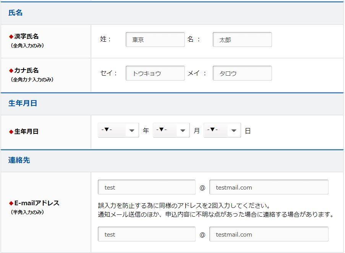Click the (半角入力のみ) hint under E-mailアドレス

pyautogui.click(x=27, y=212)
